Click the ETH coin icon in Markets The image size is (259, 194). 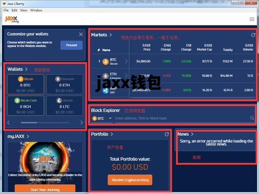(x=106, y=76)
